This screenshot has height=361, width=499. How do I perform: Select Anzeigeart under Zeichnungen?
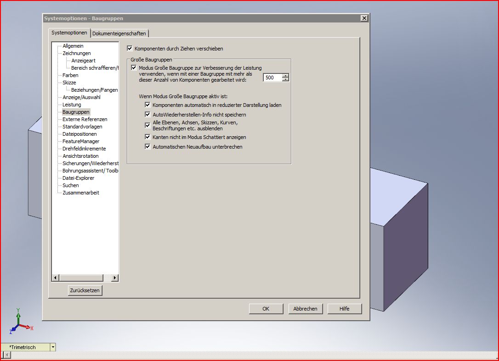[x=83, y=61]
